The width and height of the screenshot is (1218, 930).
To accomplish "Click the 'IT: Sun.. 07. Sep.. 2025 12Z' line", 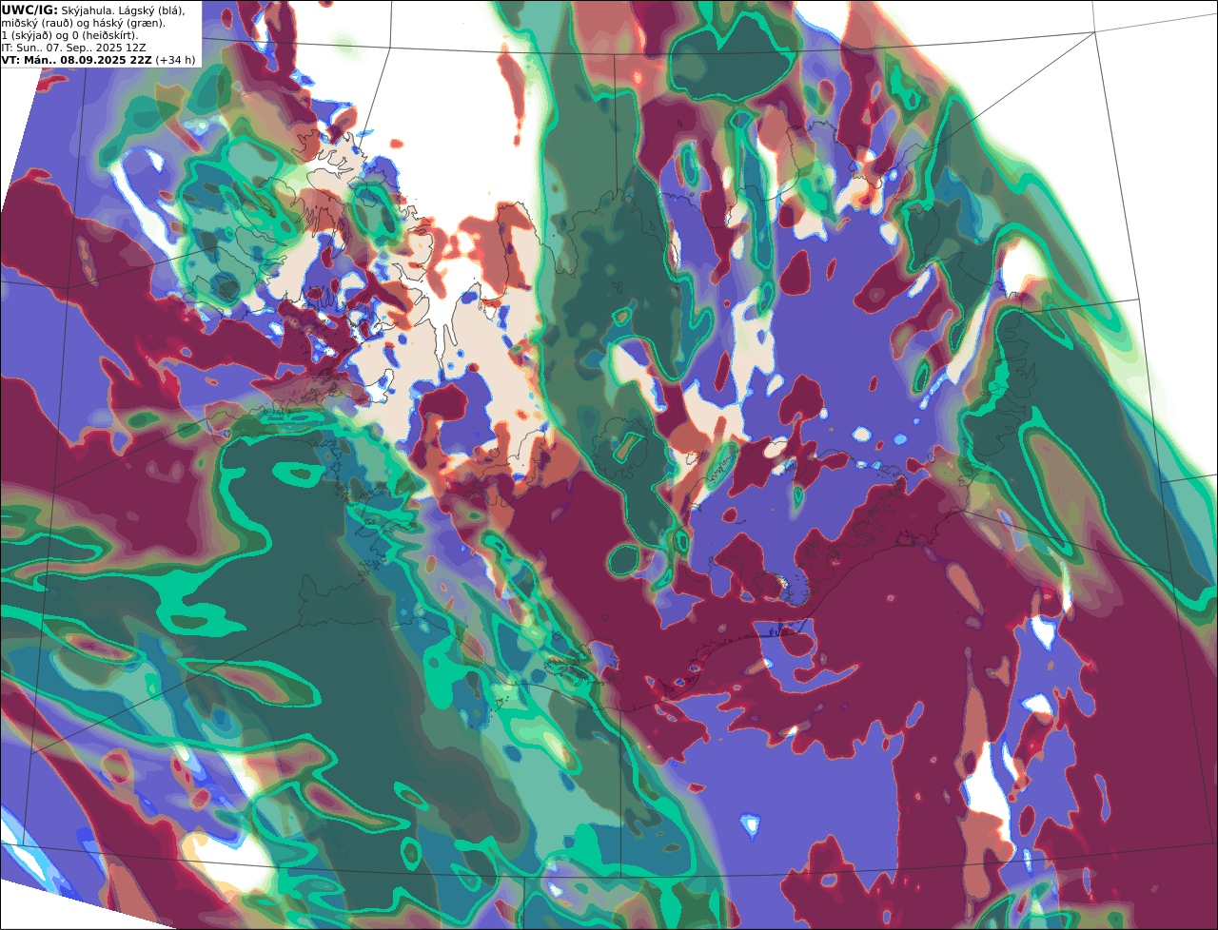I will [x=74, y=47].
